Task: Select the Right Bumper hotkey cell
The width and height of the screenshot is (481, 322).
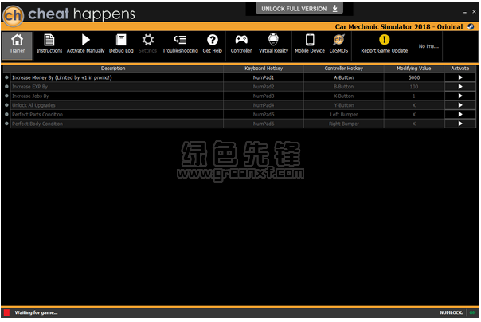Action: point(343,124)
